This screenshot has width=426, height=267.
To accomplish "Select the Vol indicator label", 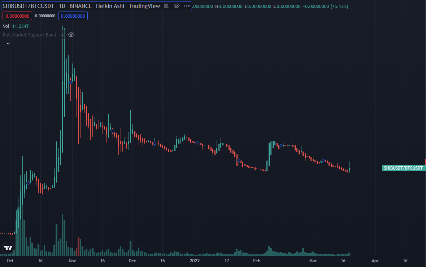I will pyautogui.click(x=6, y=26).
